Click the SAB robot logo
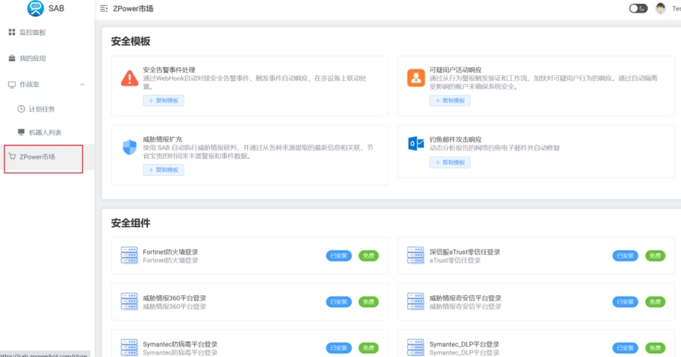Screen dimensions: 681x357 (35, 9)
